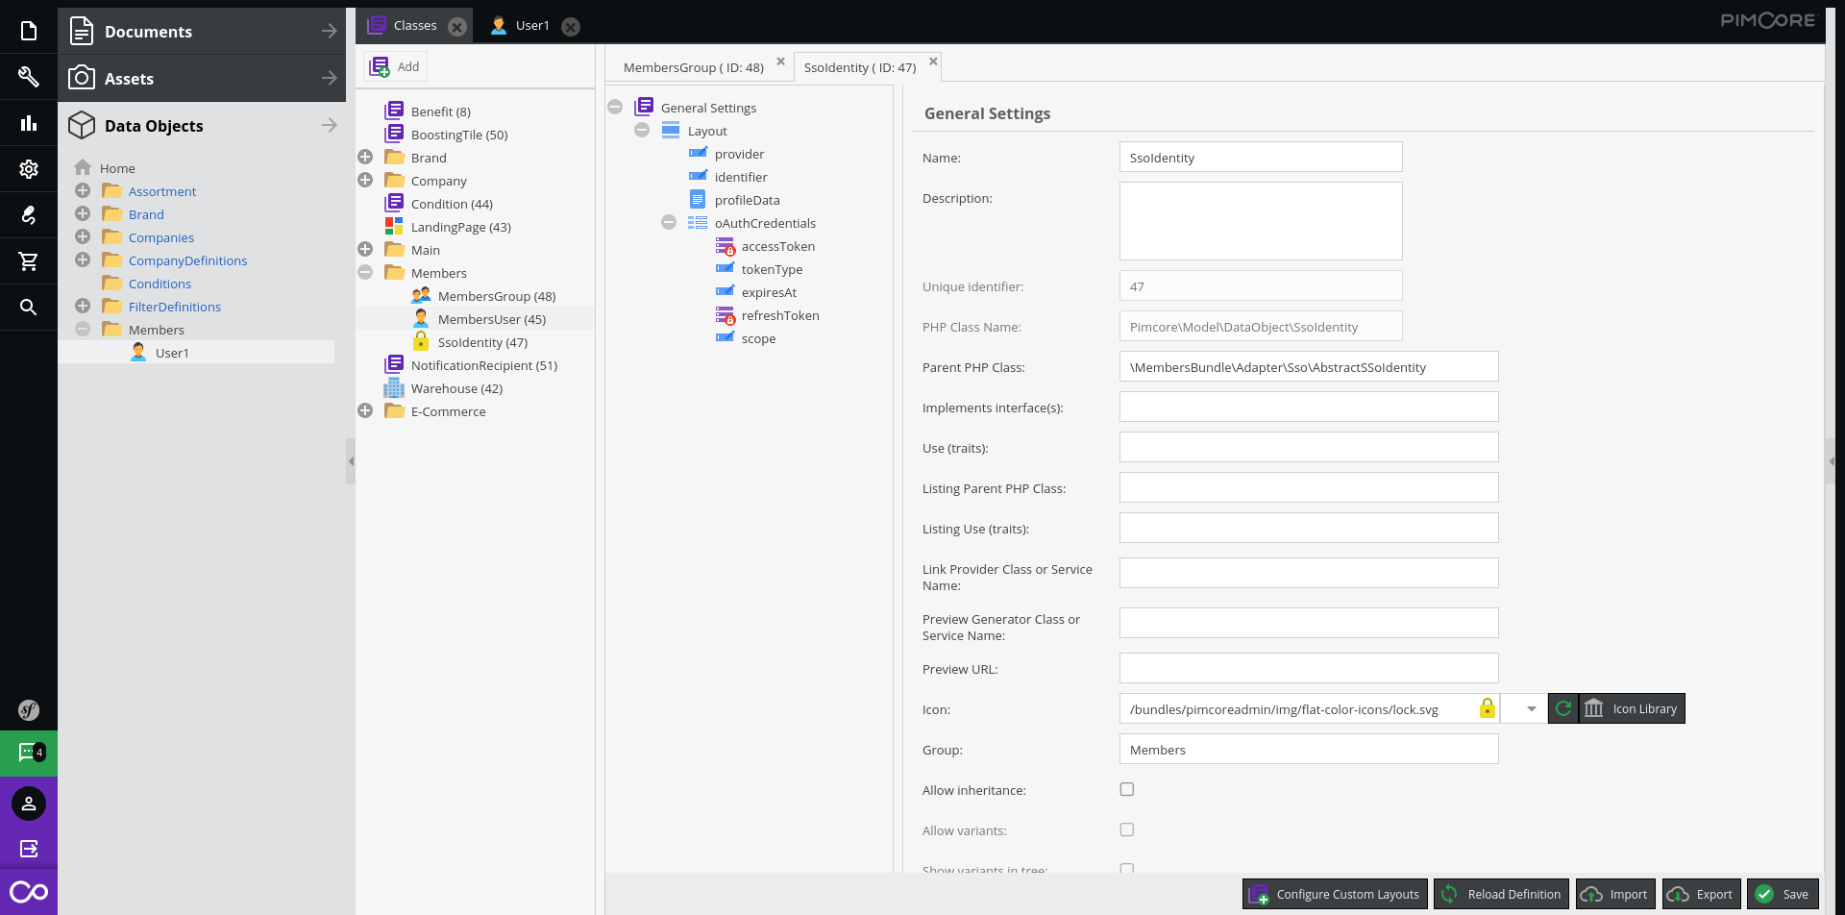This screenshot has height=915, width=1845.
Task: Open the icon selection dropdown arrow
Action: (1531, 708)
